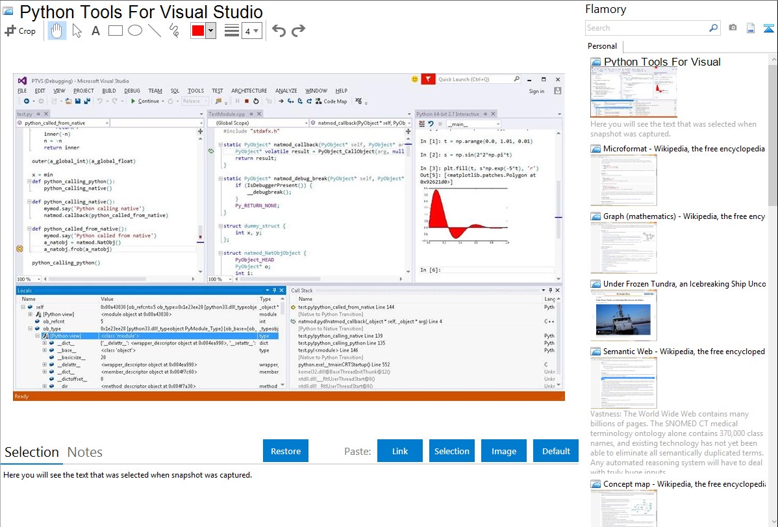Select the test.py editor tab
The width and height of the screenshot is (778, 527).
tap(32, 114)
